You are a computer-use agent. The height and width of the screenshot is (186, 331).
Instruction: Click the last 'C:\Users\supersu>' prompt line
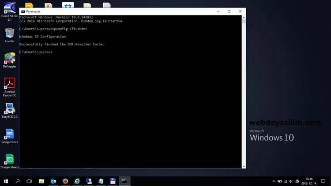tap(36, 52)
